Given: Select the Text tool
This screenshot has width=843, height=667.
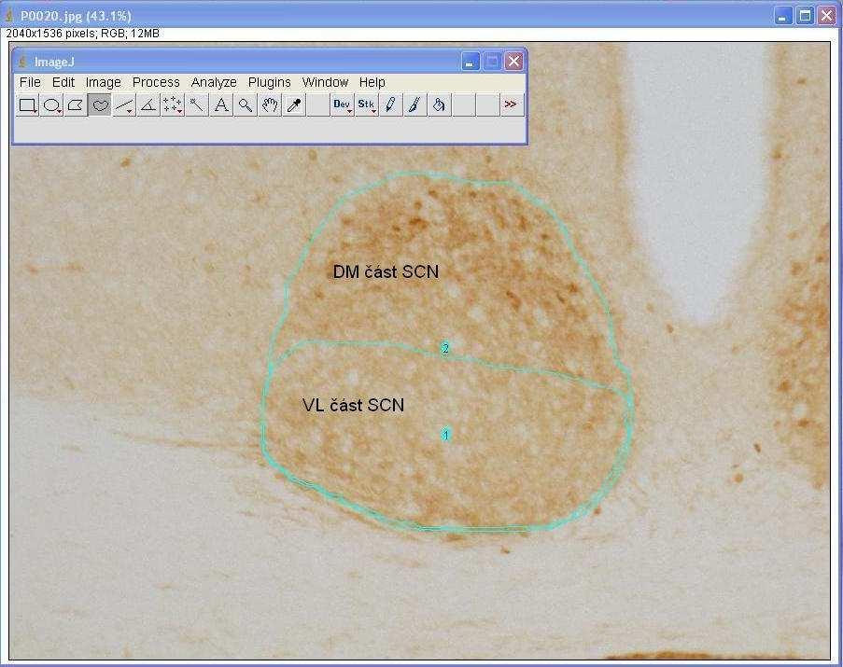Looking at the screenshot, I should pos(221,104).
